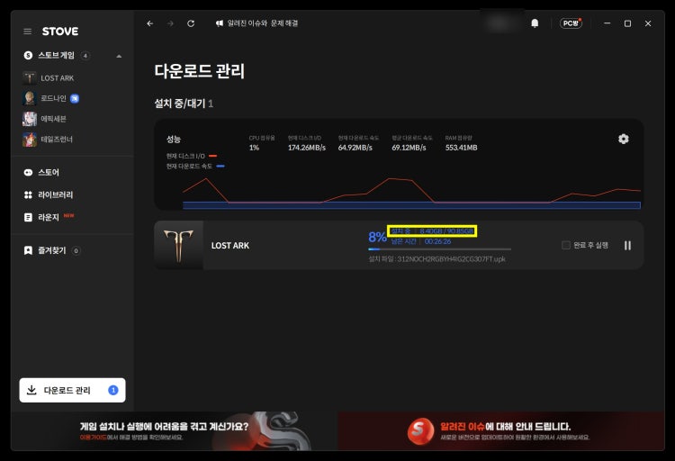675x461 pixels.
Task: Click the install file name text
Action: pyautogui.click(x=436, y=259)
